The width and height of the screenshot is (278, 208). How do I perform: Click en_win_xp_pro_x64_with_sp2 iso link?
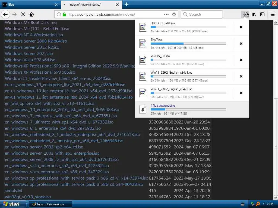coord(49,103)
